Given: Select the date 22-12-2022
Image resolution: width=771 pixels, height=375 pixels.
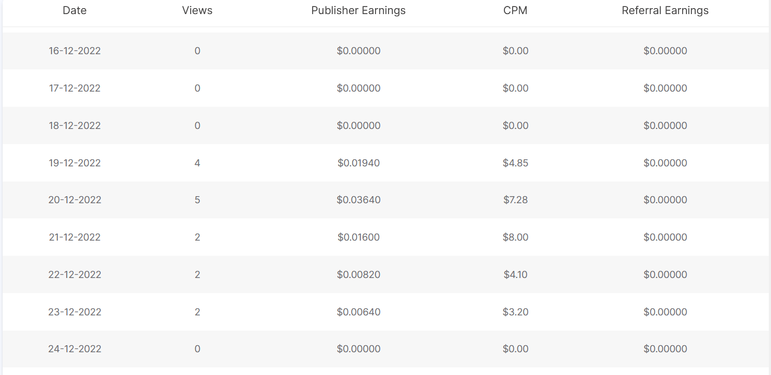Looking at the screenshot, I should [75, 275].
